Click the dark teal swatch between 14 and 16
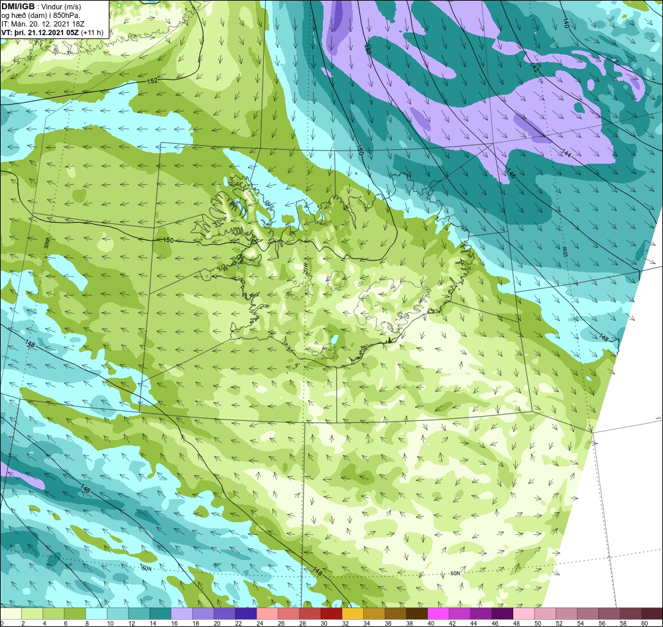Image resolution: width=663 pixels, height=627 pixels. click(x=160, y=614)
